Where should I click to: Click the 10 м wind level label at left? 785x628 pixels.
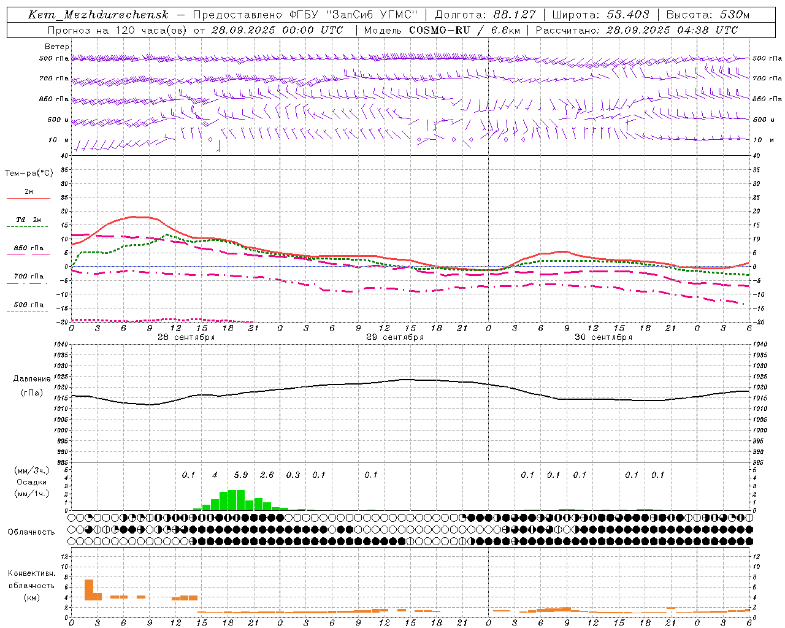tap(59, 140)
